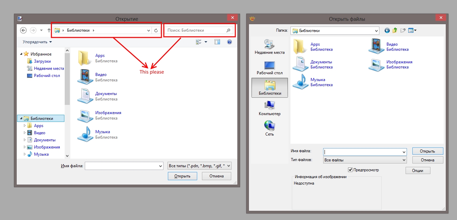
Task: Click blue back icon in Открыть файлы
Action: click(387, 30)
